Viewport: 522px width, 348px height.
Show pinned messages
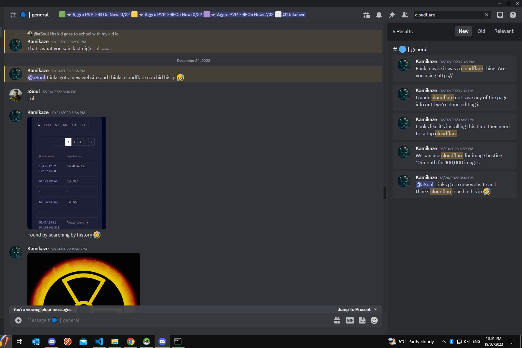pos(392,15)
